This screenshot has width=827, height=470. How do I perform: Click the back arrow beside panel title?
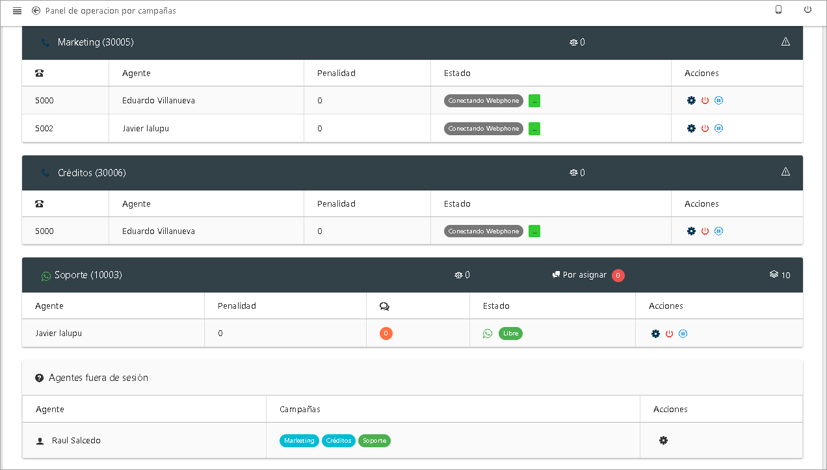point(36,11)
